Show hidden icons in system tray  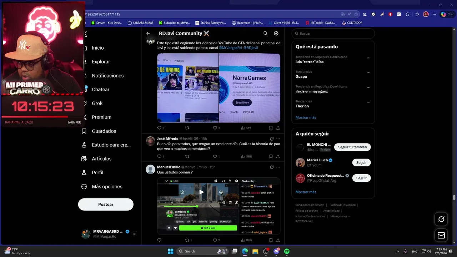pos(398,251)
